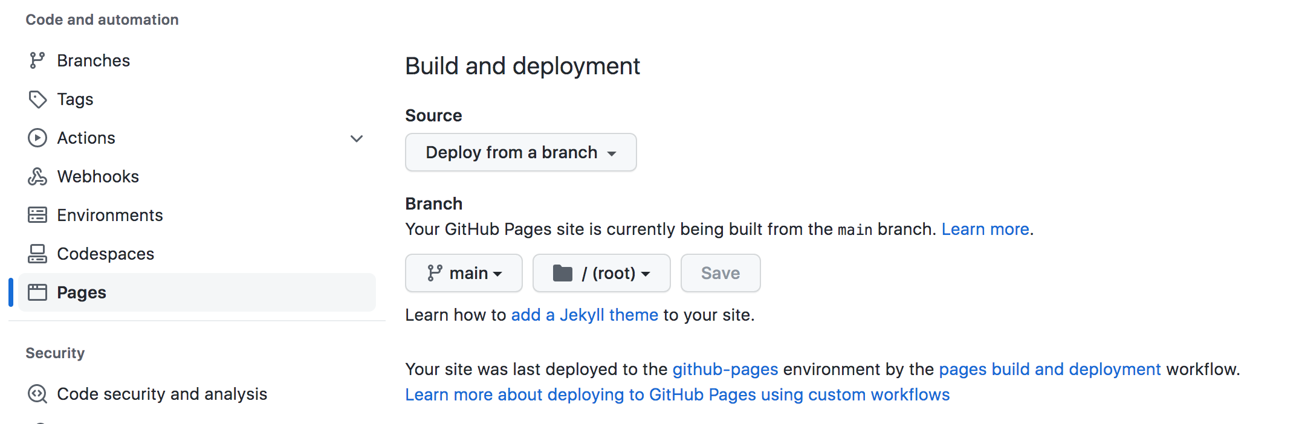
Task: Open the main branch selector dropdown
Action: coord(464,273)
